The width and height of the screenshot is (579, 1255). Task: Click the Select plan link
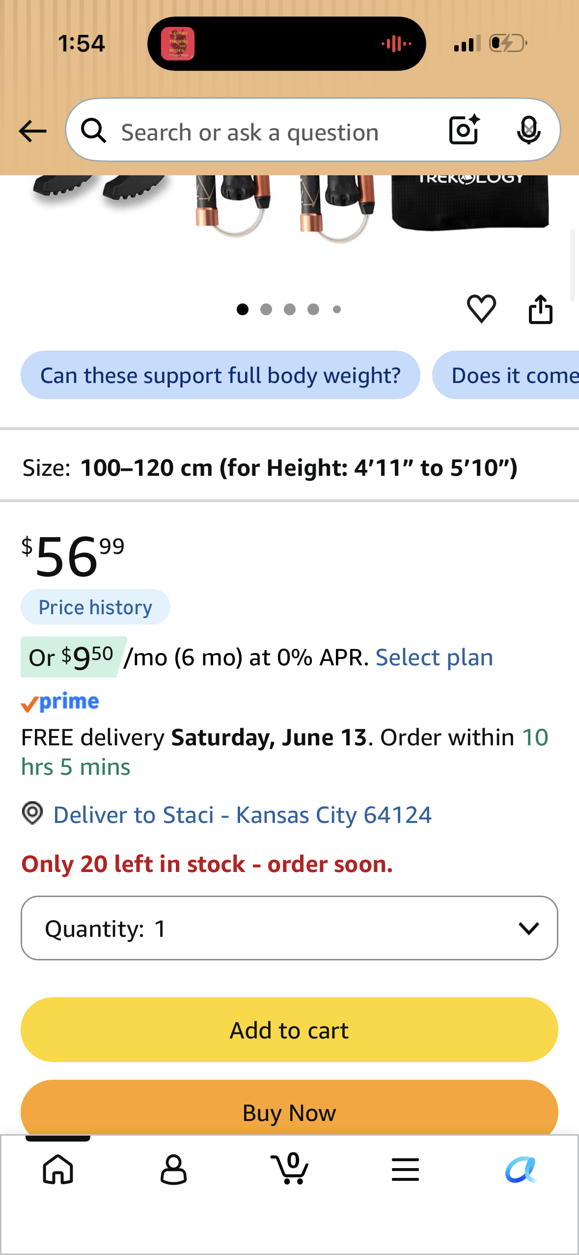(x=434, y=657)
